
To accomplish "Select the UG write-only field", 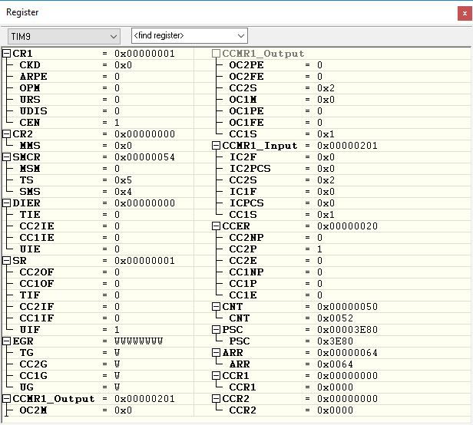I will (98, 387).
